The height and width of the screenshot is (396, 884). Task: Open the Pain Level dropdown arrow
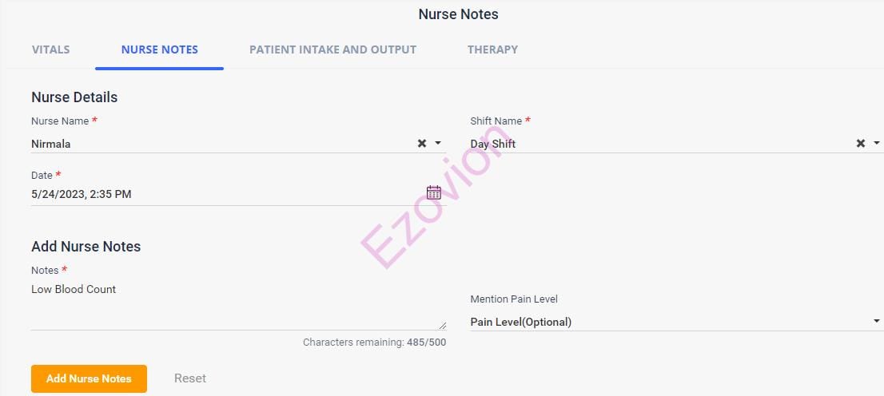click(877, 322)
